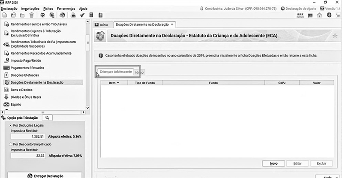This screenshot has height=178, width=342.
Task: Click the printer icon in toolbar
Action: point(73,15)
